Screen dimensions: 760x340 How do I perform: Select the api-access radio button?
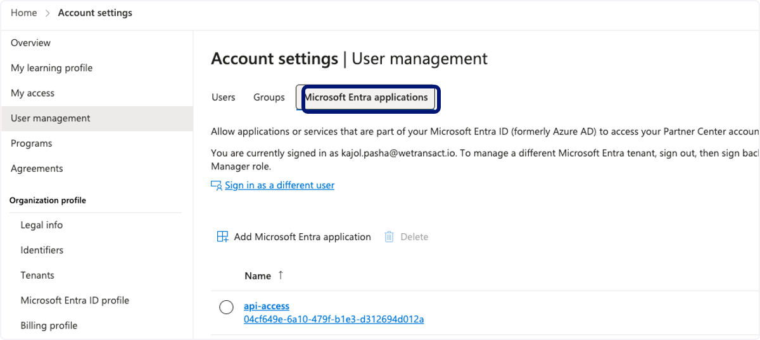point(226,307)
